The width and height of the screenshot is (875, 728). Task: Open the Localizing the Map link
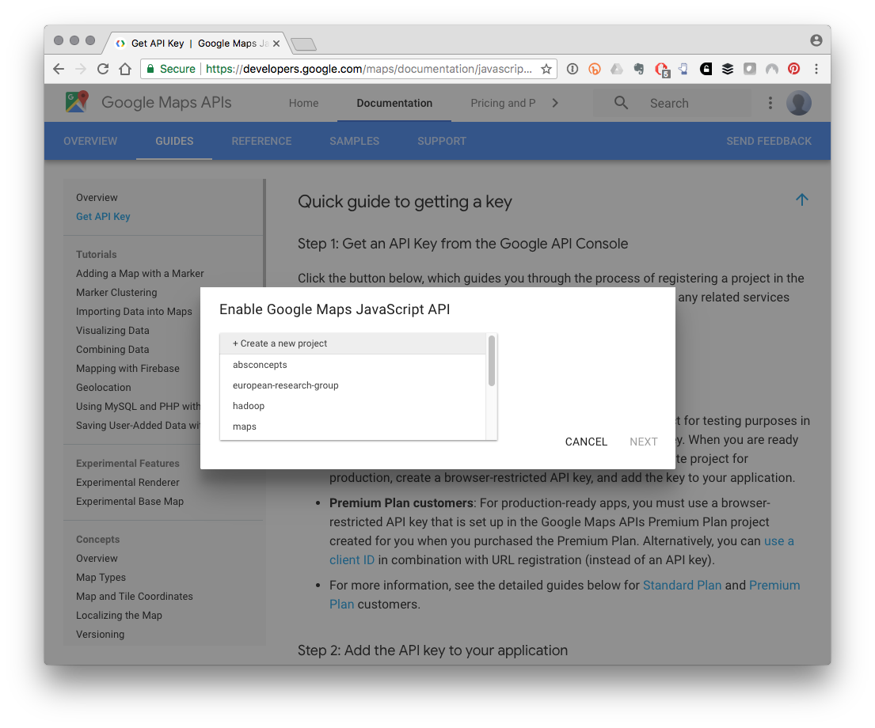coord(120,615)
